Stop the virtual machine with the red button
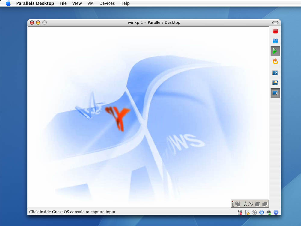301x226 pixels. pos(275,31)
